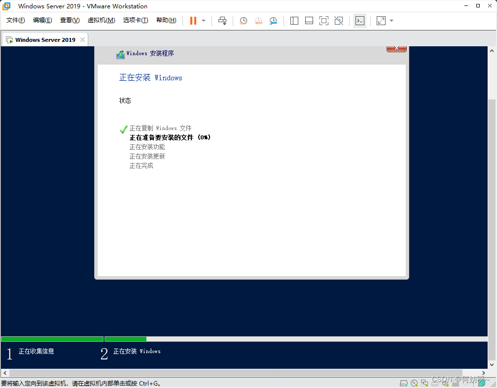Click the 正在完成 step
497x388 pixels.
141,166
